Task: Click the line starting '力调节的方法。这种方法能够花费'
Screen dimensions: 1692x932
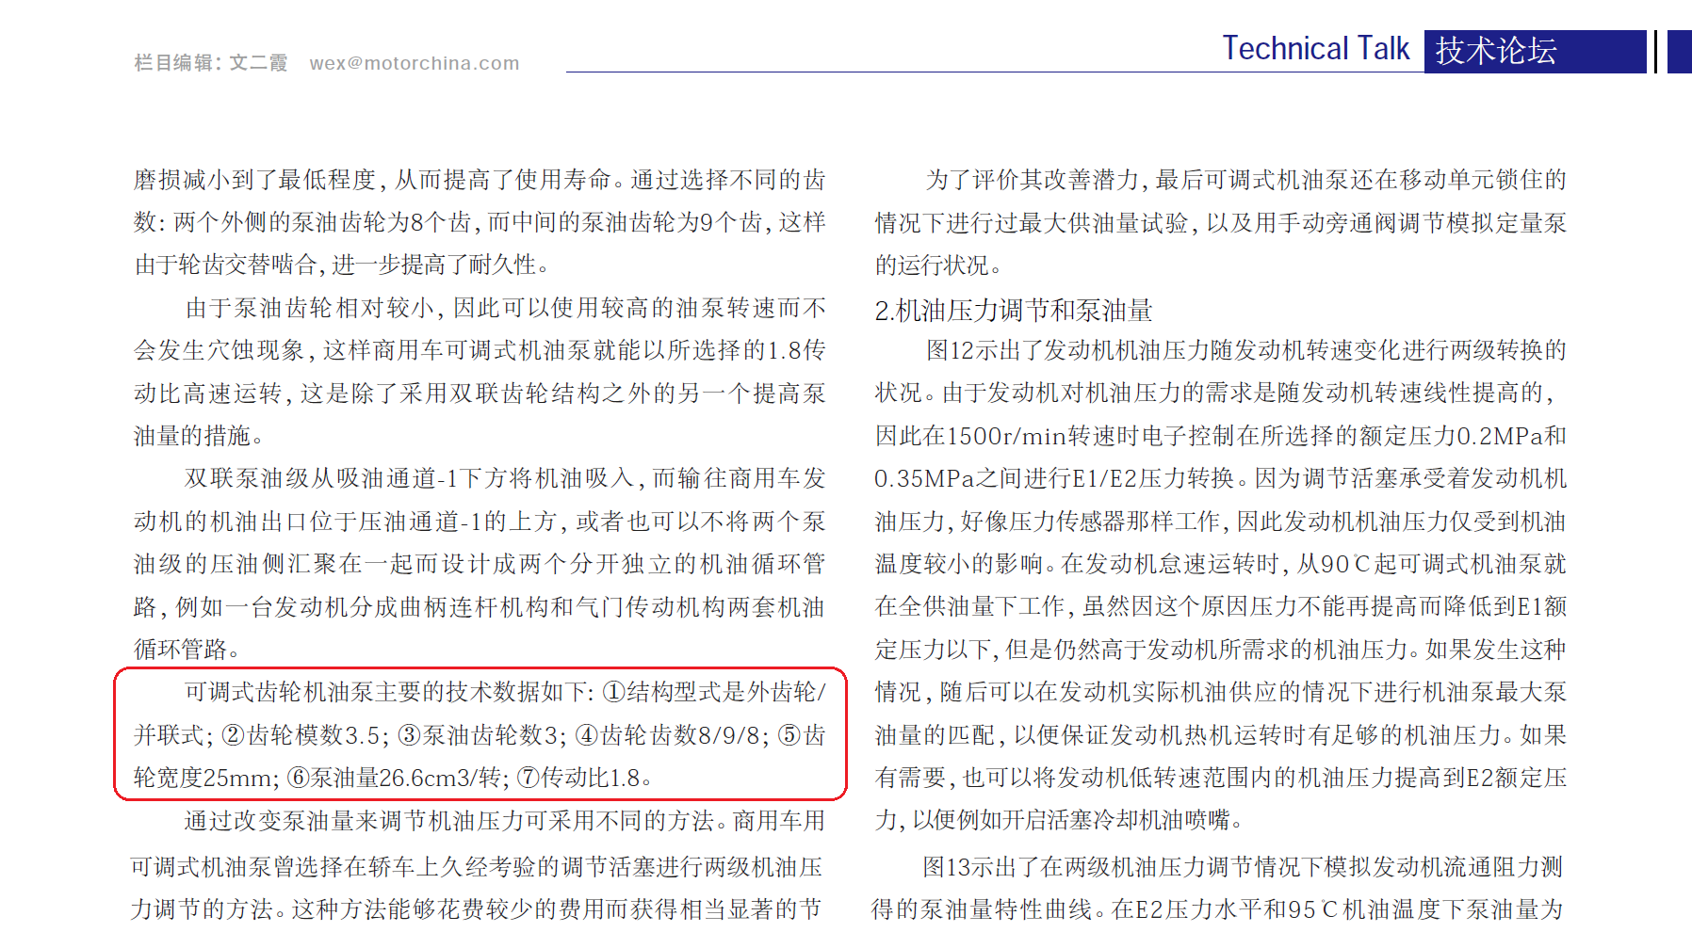Action: click(477, 908)
